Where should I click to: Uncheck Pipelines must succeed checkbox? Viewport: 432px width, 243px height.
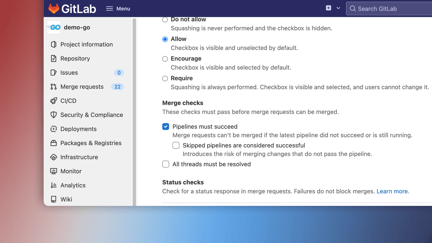coord(166,127)
